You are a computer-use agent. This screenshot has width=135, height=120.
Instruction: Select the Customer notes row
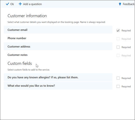coord(58,55)
